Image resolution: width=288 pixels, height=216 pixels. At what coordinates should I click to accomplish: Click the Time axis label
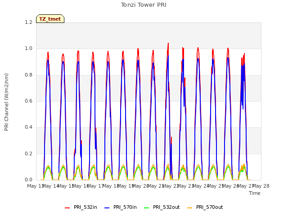point(255,193)
